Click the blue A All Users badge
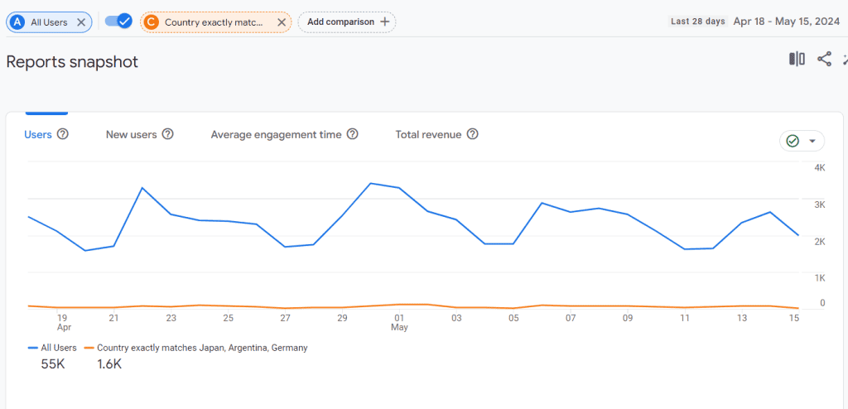The image size is (848, 409). pyautogui.click(x=17, y=22)
